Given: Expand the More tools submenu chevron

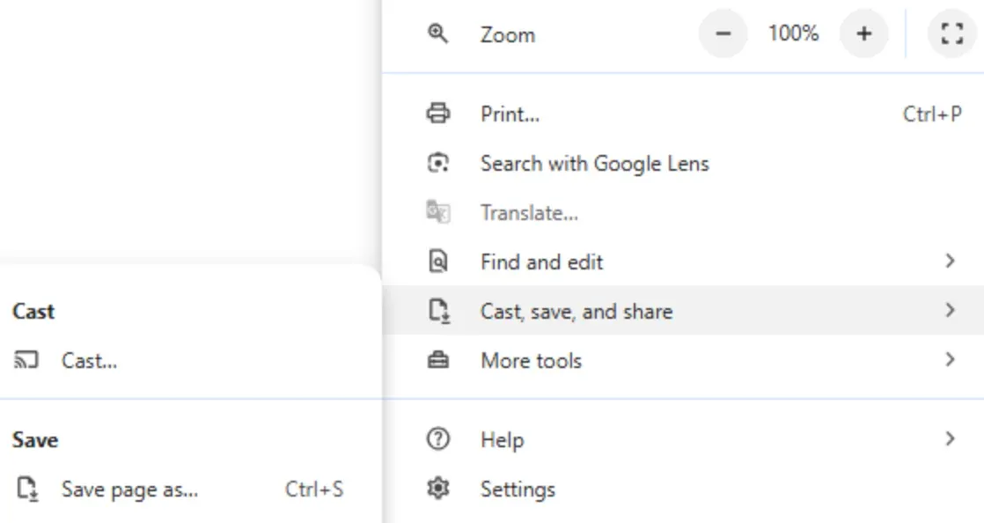Looking at the screenshot, I should click(950, 360).
